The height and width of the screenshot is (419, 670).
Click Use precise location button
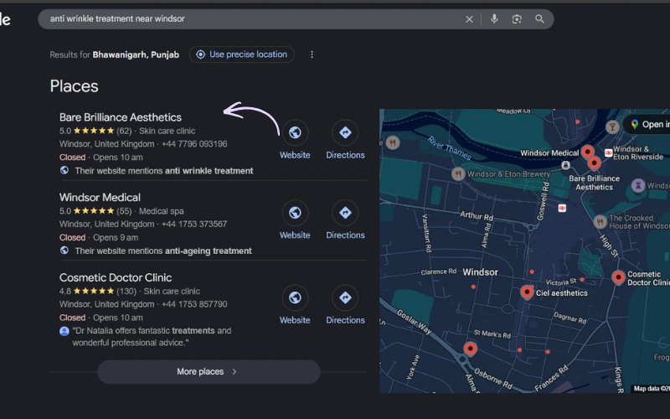point(241,54)
